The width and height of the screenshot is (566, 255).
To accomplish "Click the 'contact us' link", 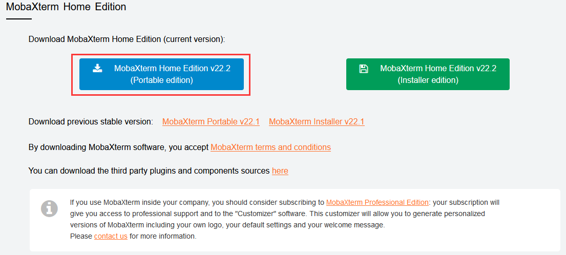I will pyautogui.click(x=111, y=236).
